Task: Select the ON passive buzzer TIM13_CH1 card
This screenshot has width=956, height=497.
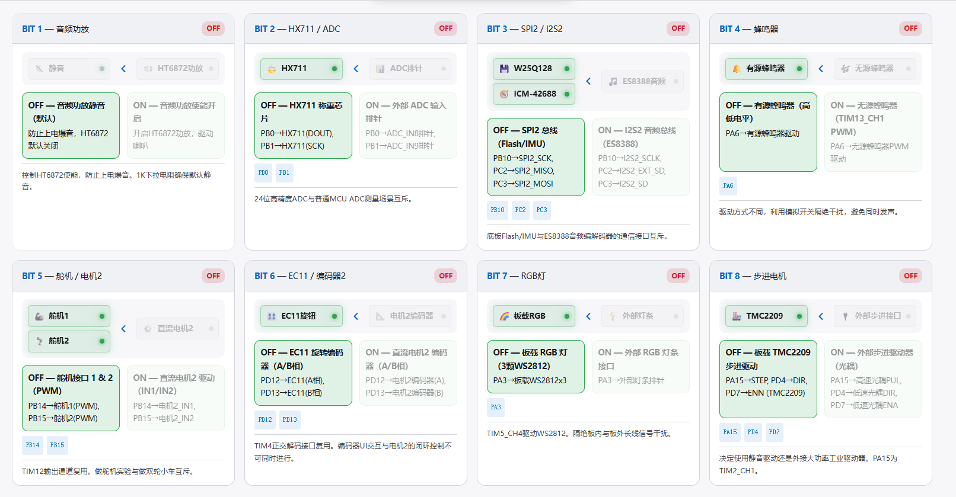Action: pos(873,132)
